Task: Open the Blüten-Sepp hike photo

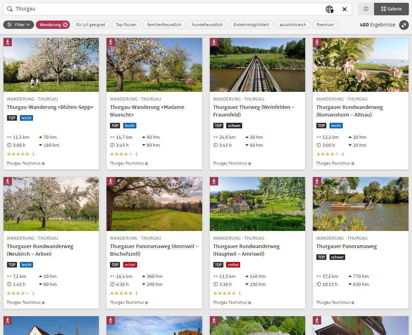Action: [x=51, y=65]
